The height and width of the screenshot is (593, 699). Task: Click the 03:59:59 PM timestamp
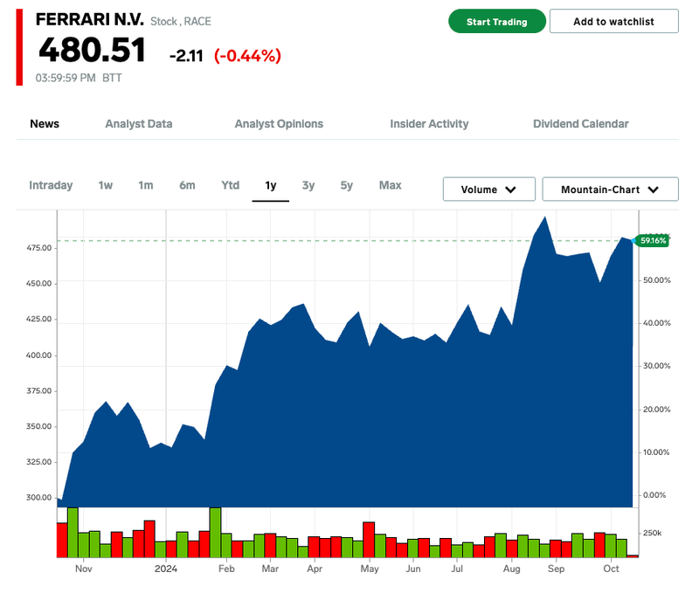[66, 78]
